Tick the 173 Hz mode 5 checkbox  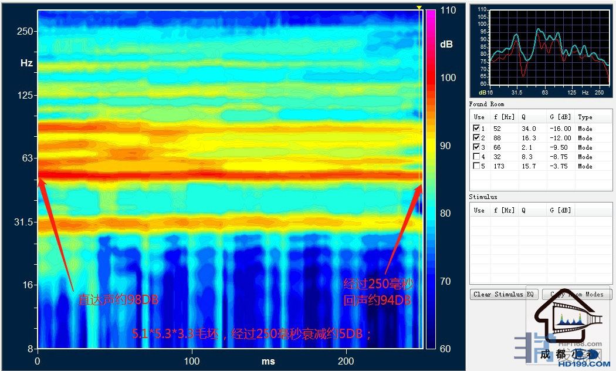(476, 166)
